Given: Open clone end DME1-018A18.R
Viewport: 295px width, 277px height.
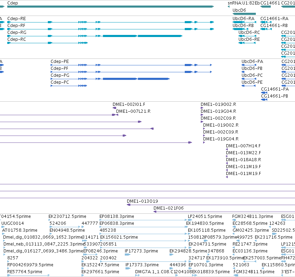Looking at the screenshot, I should pyautogui.click(x=243, y=160).
